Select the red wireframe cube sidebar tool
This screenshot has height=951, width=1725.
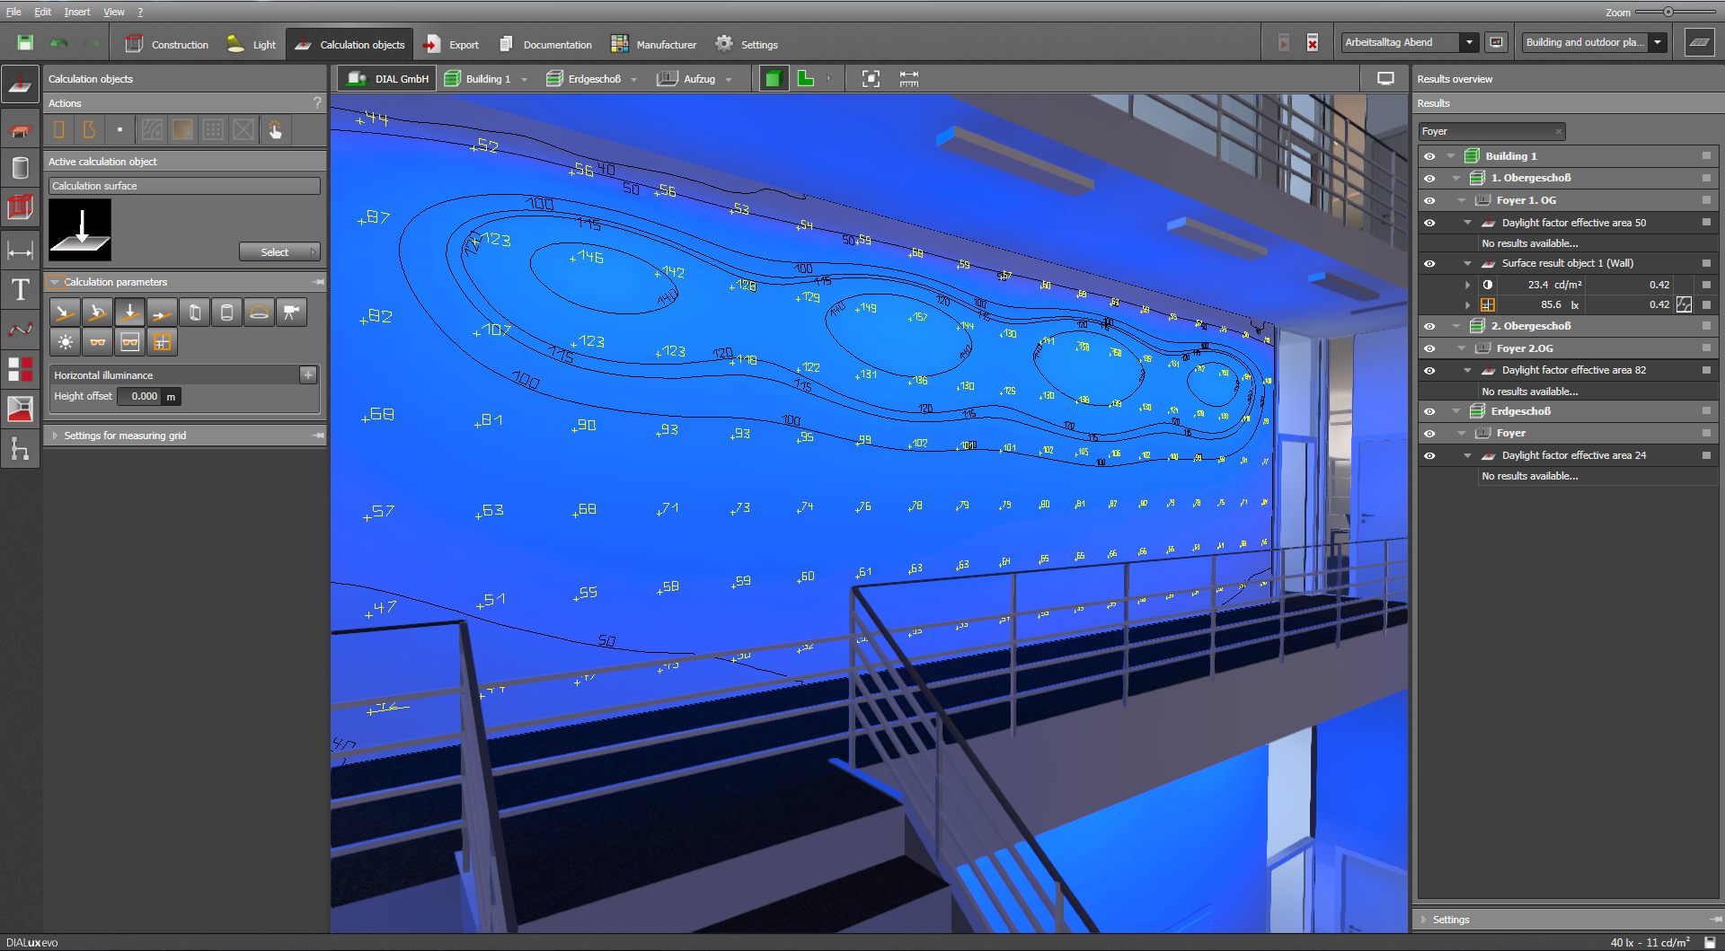point(20,207)
